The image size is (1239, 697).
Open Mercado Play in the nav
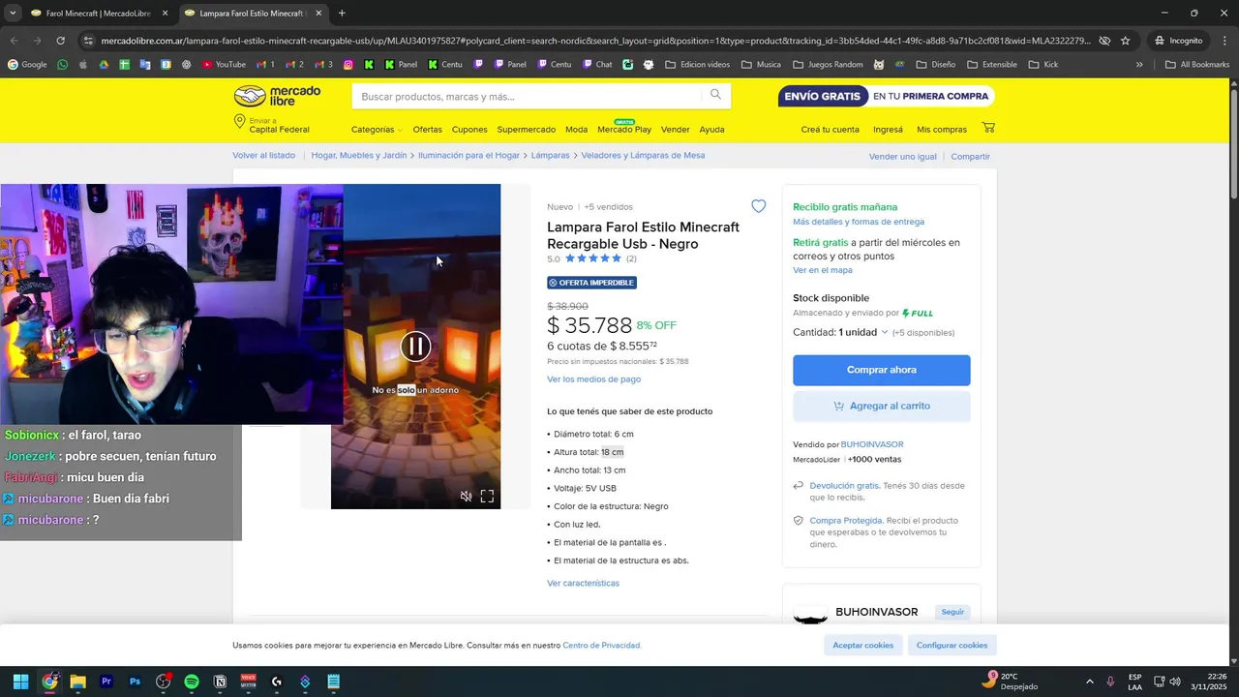(624, 130)
